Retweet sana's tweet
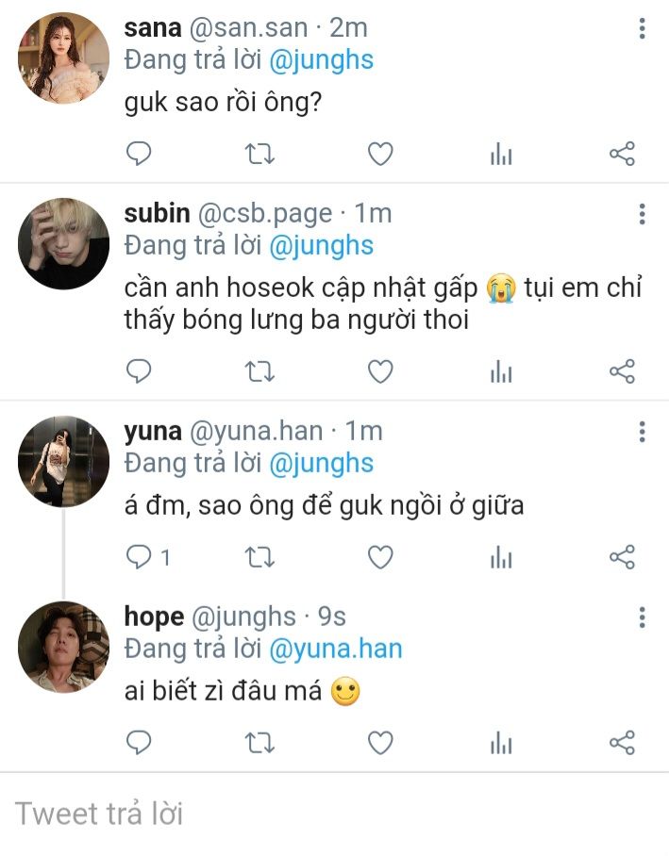 coord(259,154)
